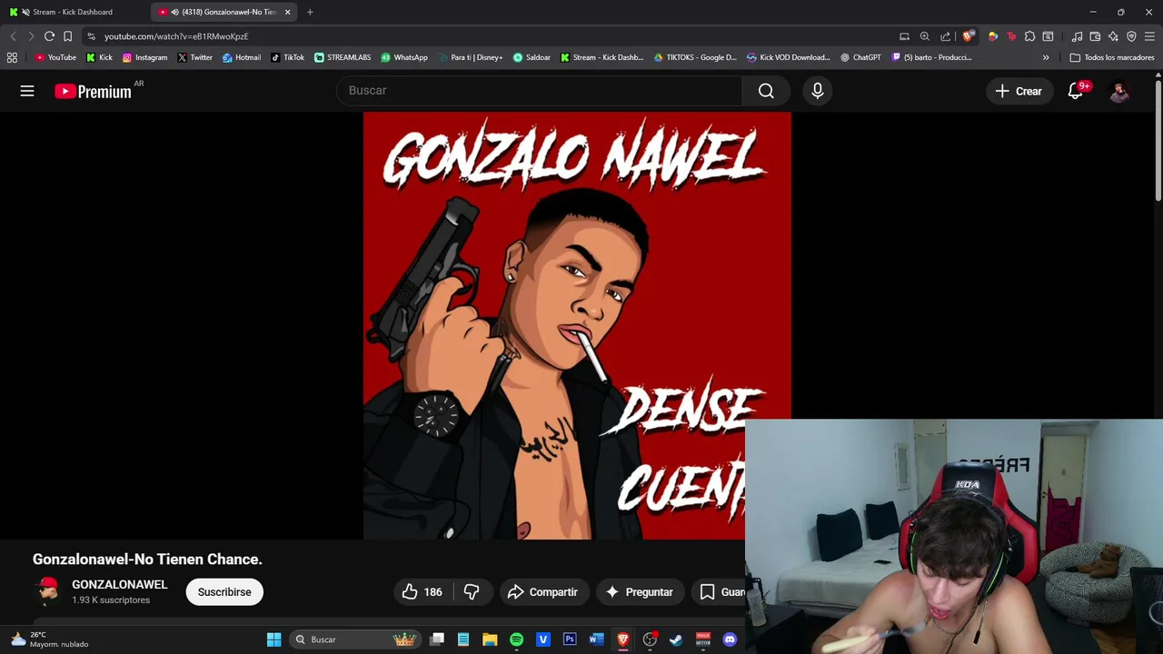
Task: Open Word from the taskbar
Action: (596, 639)
